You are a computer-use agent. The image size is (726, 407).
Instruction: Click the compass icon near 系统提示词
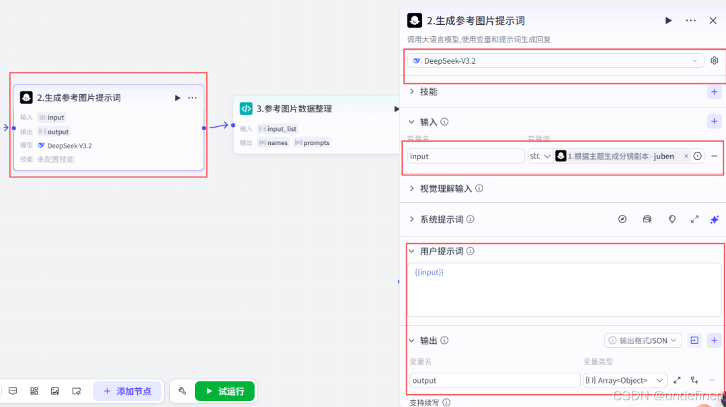coord(622,219)
